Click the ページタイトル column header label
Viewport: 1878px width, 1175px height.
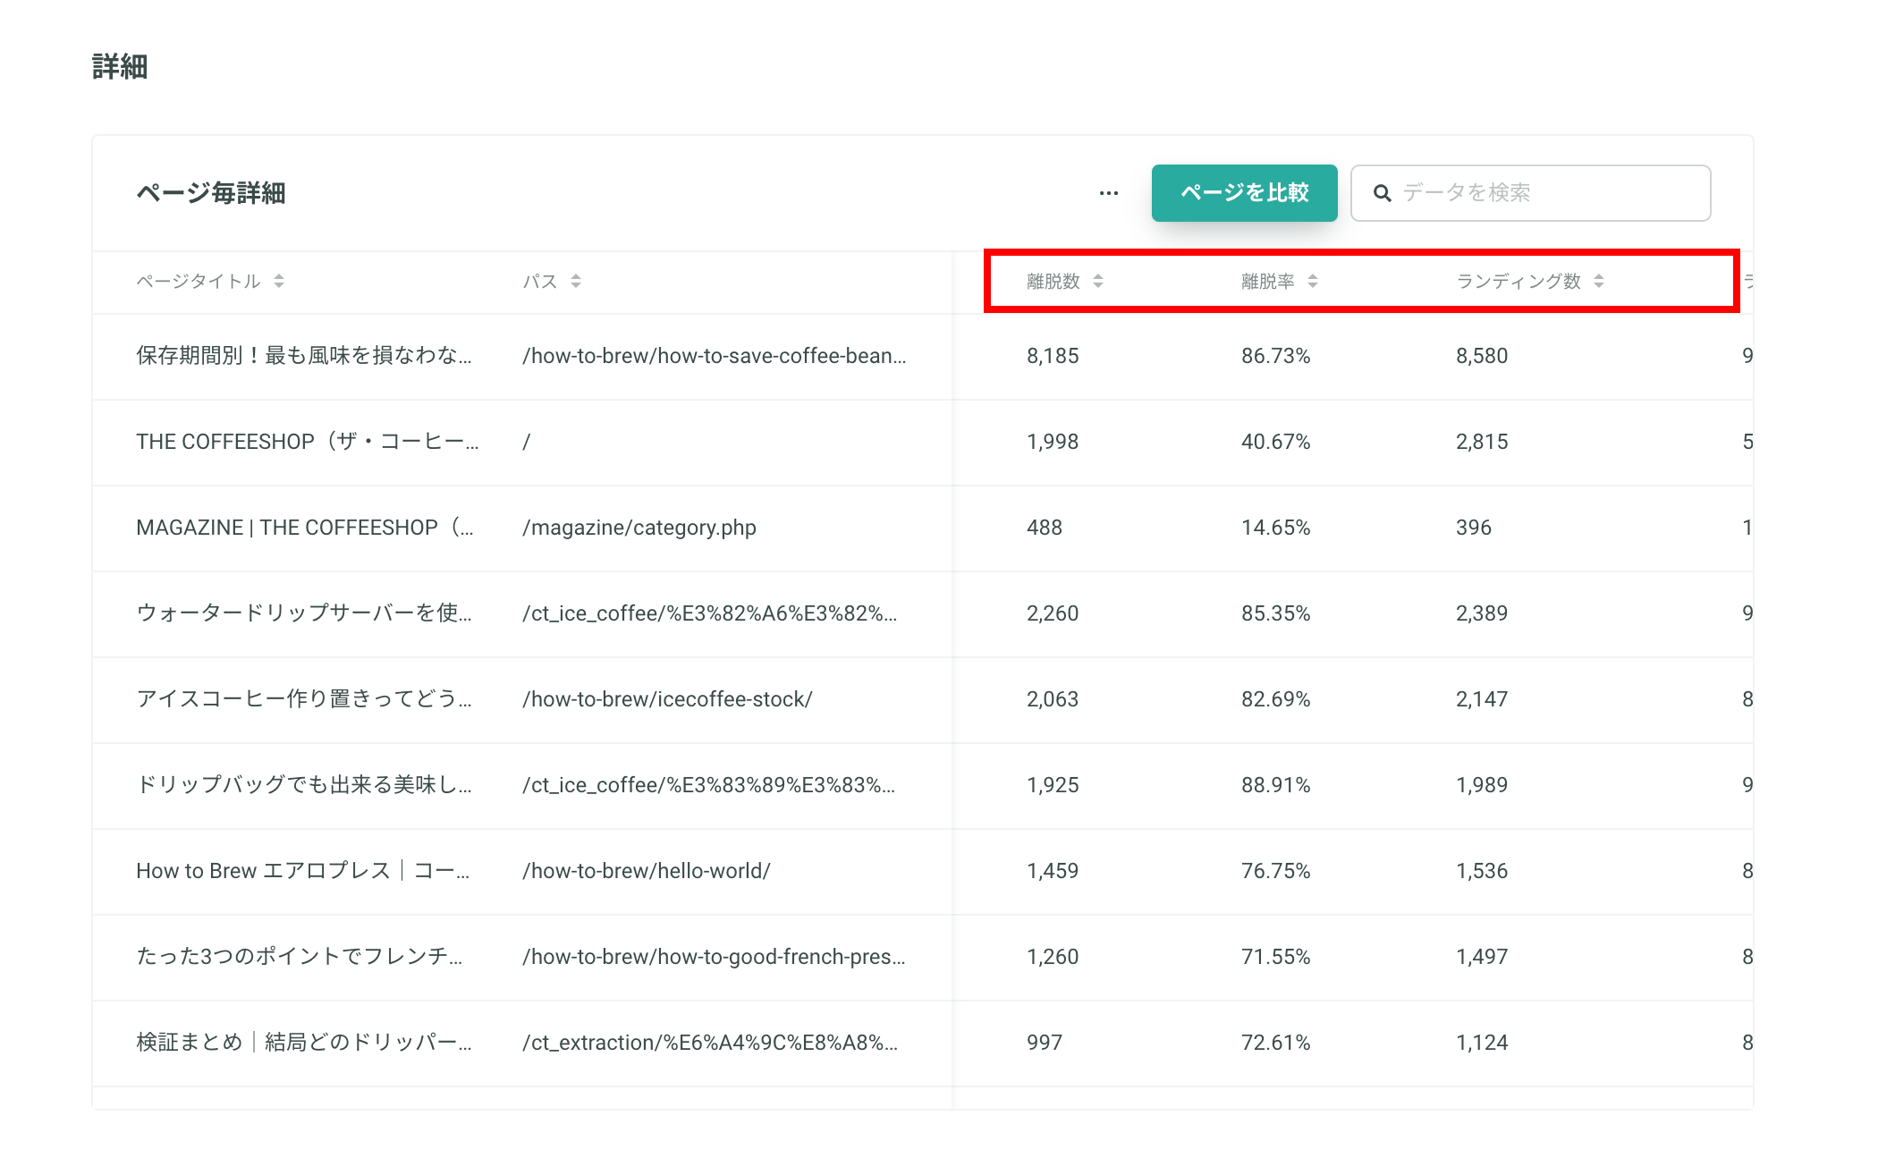199,282
